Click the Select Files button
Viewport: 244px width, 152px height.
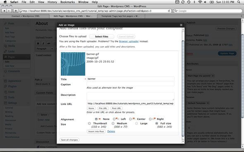click(x=102, y=37)
